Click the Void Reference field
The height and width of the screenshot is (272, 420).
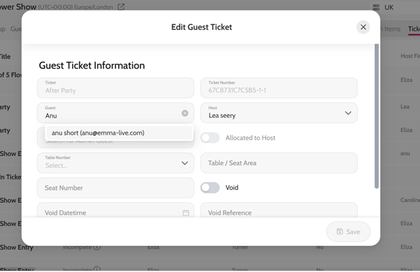[x=279, y=211]
